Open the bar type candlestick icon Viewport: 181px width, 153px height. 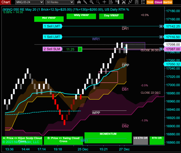pyautogui.click(x=79, y=2)
